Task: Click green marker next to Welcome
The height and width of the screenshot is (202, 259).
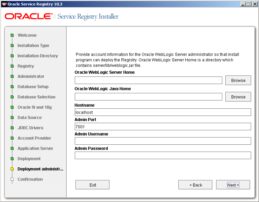Action: click(x=12, y=35)
